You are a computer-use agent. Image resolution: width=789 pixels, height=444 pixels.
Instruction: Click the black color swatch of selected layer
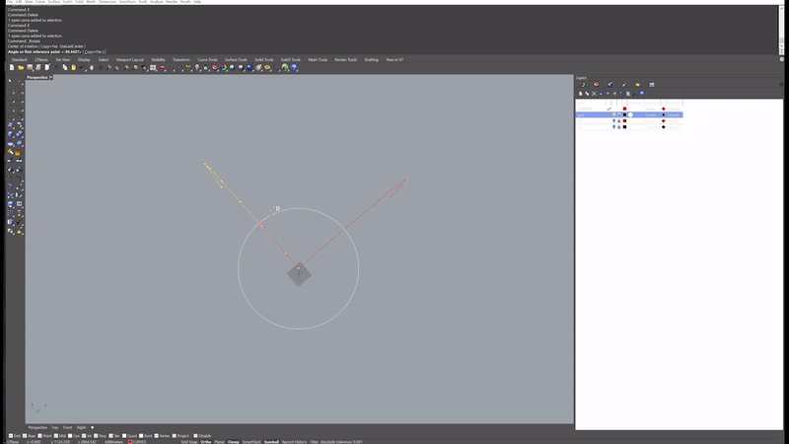pos(624,114)
